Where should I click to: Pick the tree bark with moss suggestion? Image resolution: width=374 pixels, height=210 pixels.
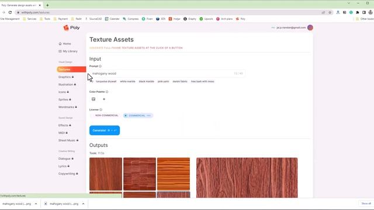(203, 82)
